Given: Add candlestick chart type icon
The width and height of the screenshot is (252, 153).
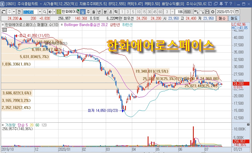Looking at the screenshot, I should 196,12.
